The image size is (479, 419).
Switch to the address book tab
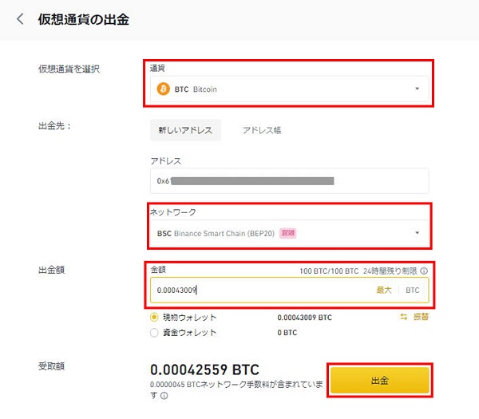point(262,130)
